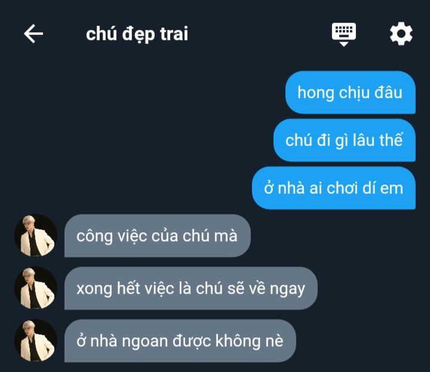
Task: Tap the "ở nhà ngoan được không nè" message
Action: (x=180, y=341)
